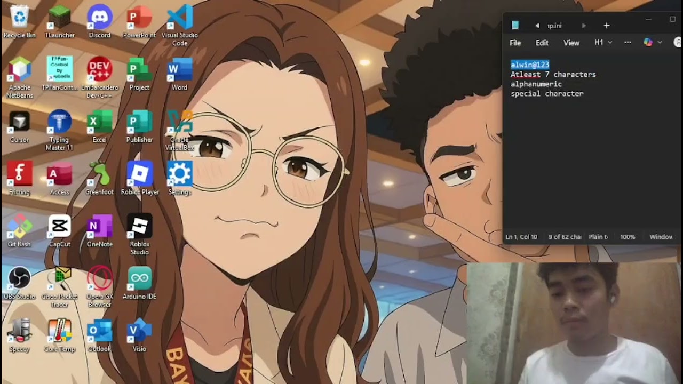The height and width of the screenshot is (384, 683).
Task: Open the Excel desktop shortcut
Action: [x=99, y=127]
